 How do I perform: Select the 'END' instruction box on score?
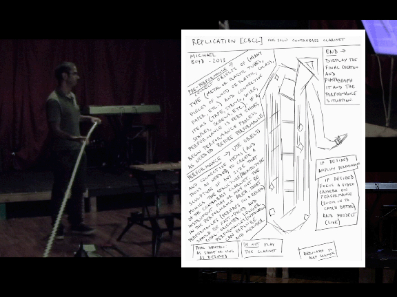342,76
